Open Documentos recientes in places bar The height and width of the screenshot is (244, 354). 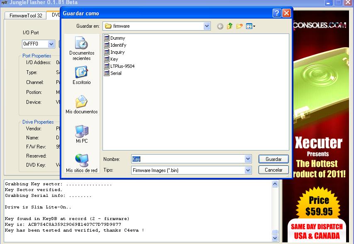tap(82, 48)
